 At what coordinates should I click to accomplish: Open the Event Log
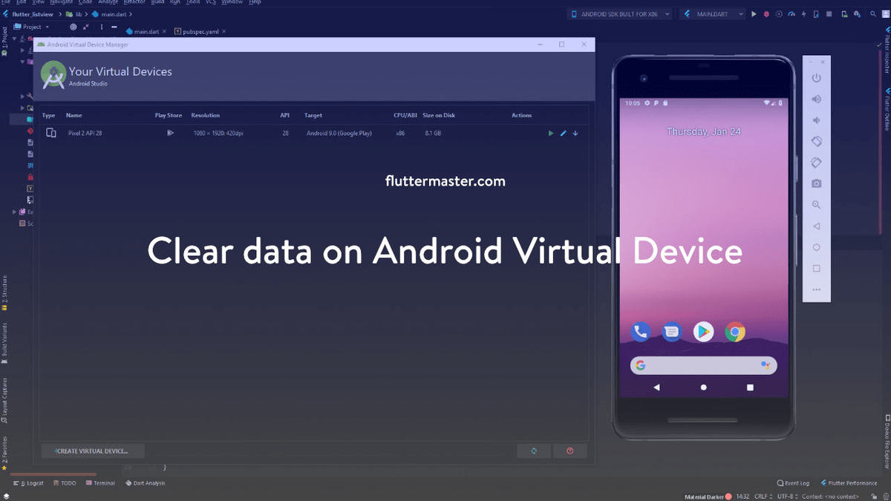pyautogui.click(x=794, y=483)
